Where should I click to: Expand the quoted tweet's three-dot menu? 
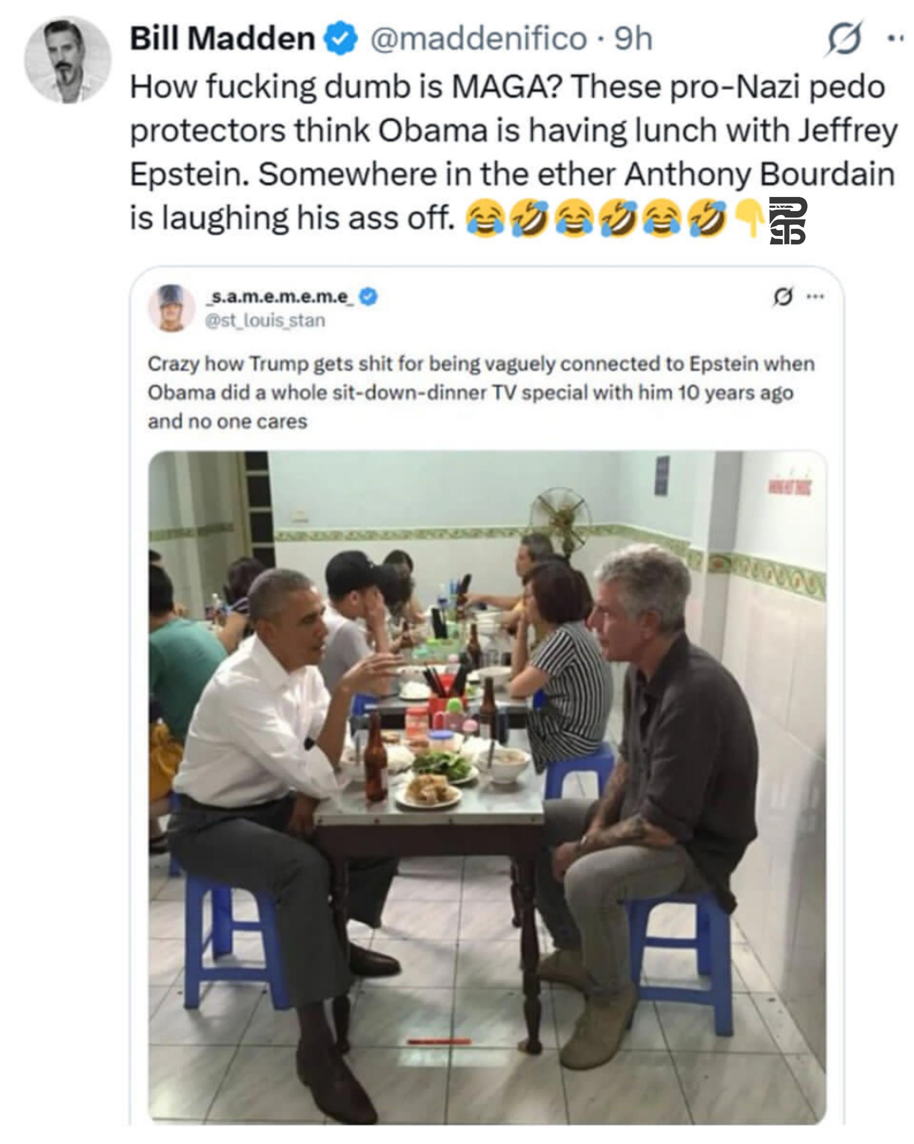(815, 297)
